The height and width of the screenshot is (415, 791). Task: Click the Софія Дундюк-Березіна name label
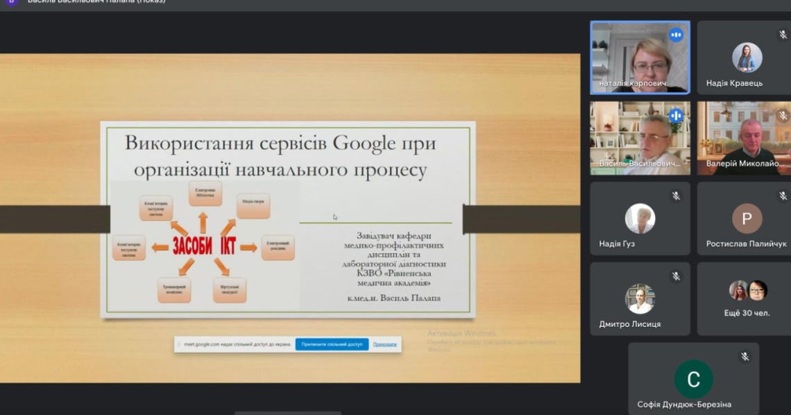[684, 405]
